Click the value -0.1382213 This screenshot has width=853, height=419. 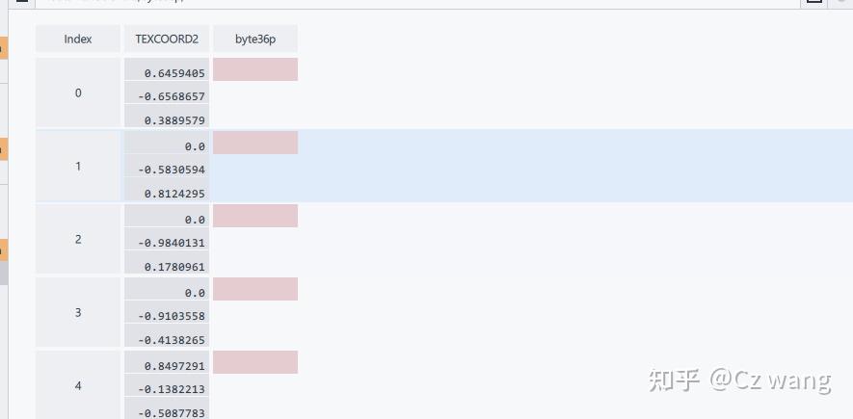point(172,390)
